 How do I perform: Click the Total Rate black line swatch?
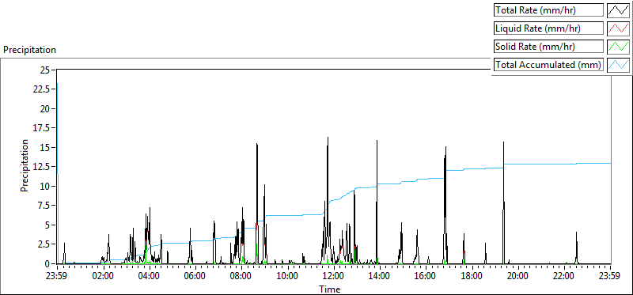[618, 10]
